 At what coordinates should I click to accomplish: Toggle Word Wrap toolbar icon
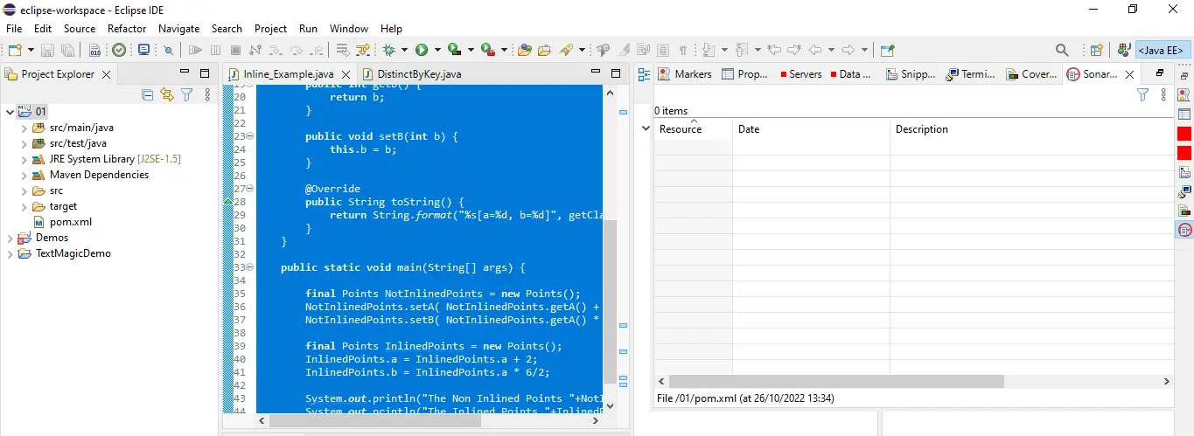[x=645, y=51]
